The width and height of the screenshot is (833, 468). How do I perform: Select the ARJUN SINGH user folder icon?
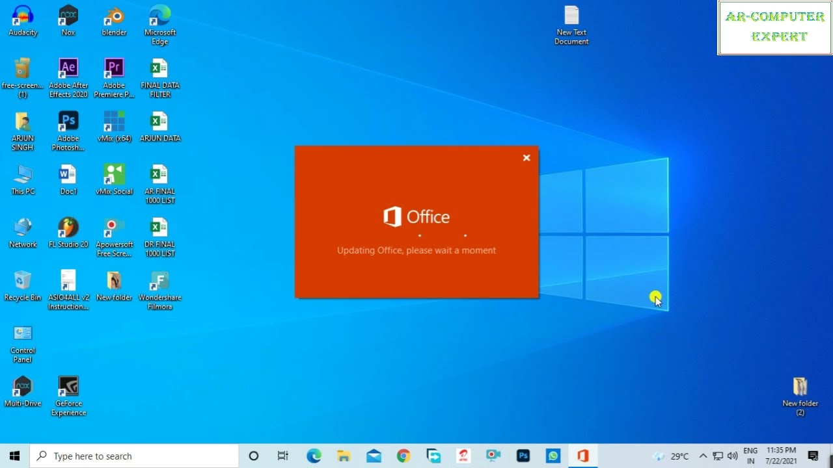pyautogui.click(x=23, y=131)
